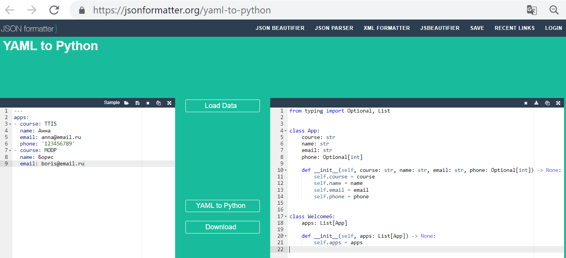The width and height of the screenshot is (566, 258).
Task: Collapse class App fold arrow at line 4
Action: (x=285, y=131)
